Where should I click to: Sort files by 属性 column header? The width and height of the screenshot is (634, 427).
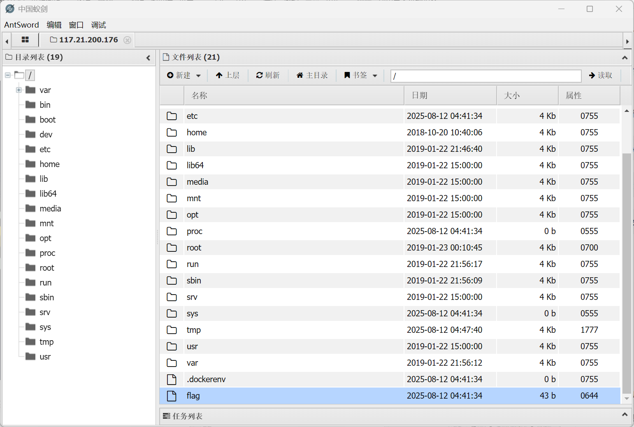tap(589, 95)
